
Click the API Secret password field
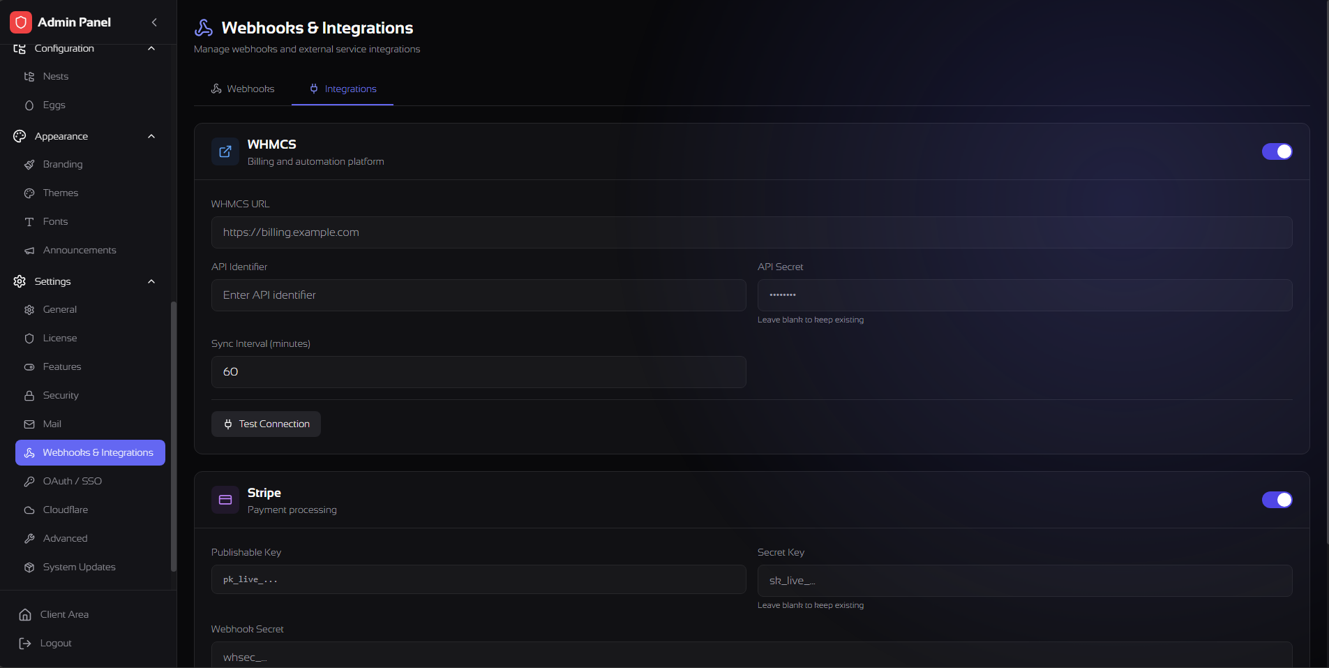[x=1025, y=295]
